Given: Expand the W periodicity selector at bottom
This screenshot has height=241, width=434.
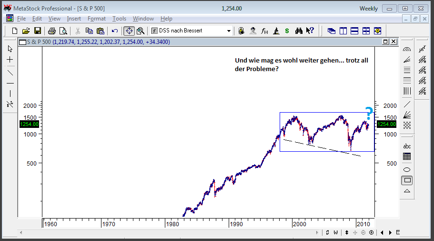Looking at the screenshot, I should (x=335, y=232).
